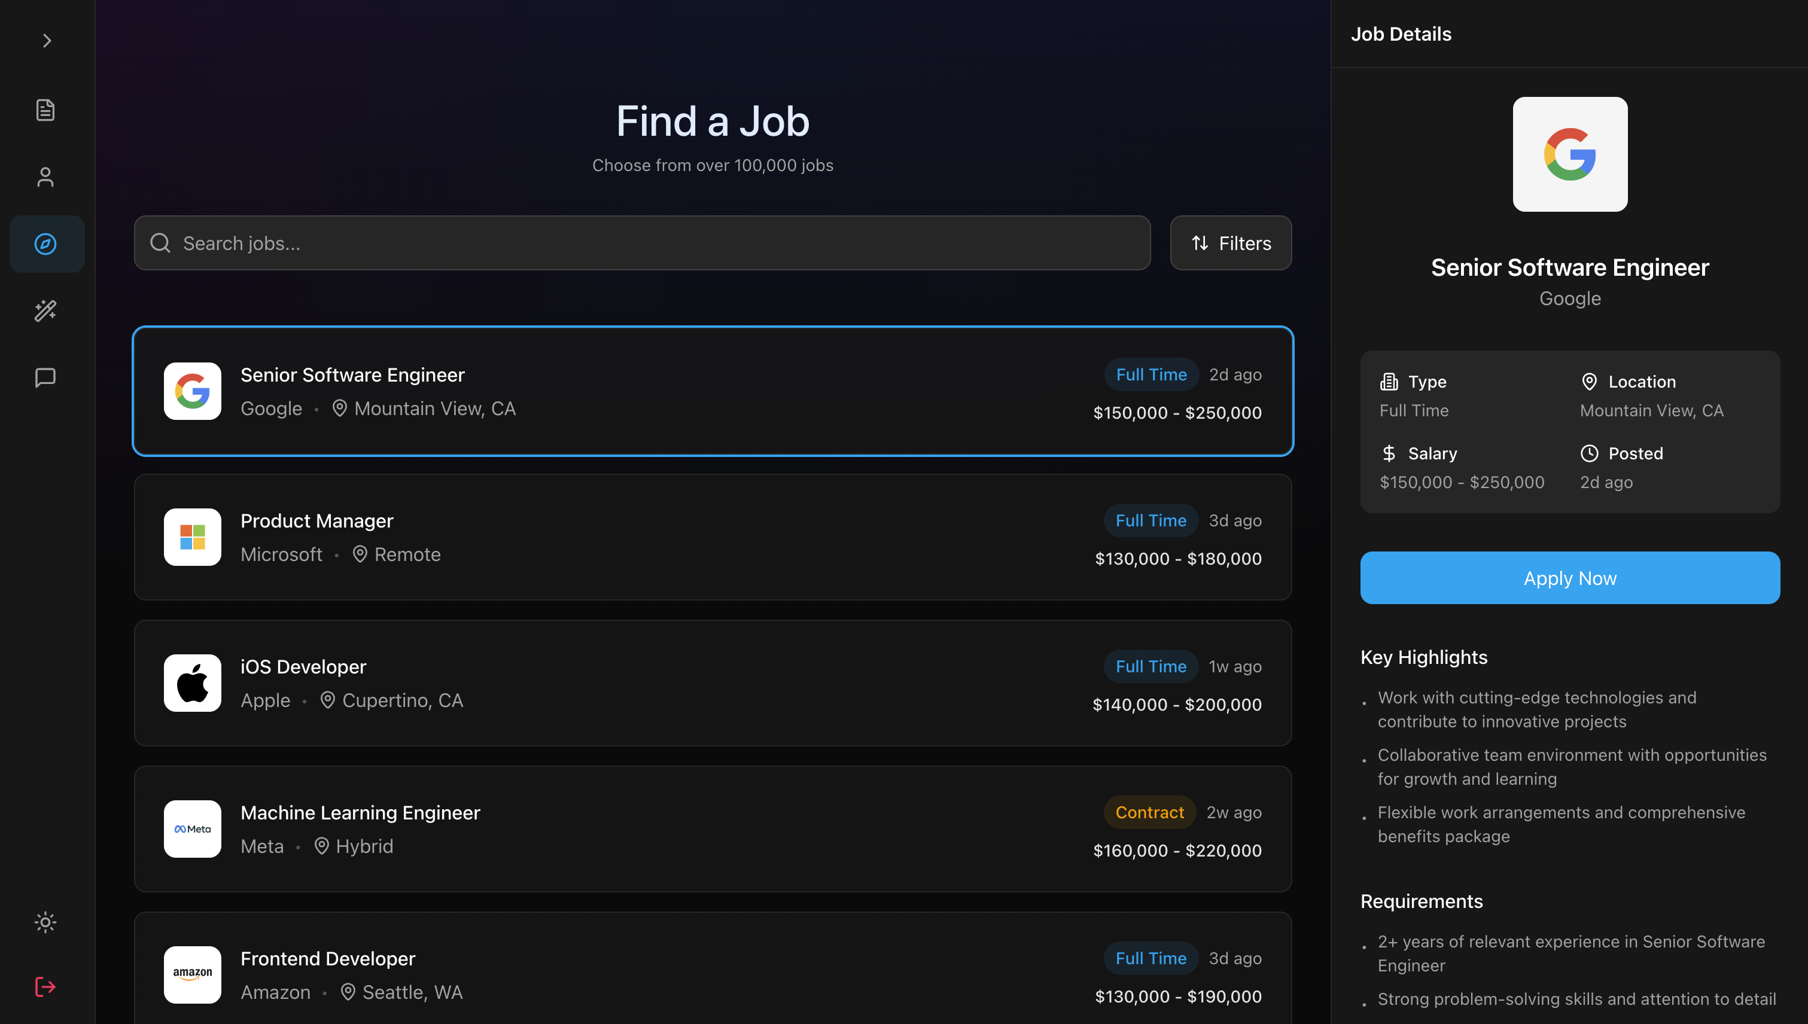Click the Google company name under details title
Screen dimensions: 1808x1024
tap(1570, 298)
